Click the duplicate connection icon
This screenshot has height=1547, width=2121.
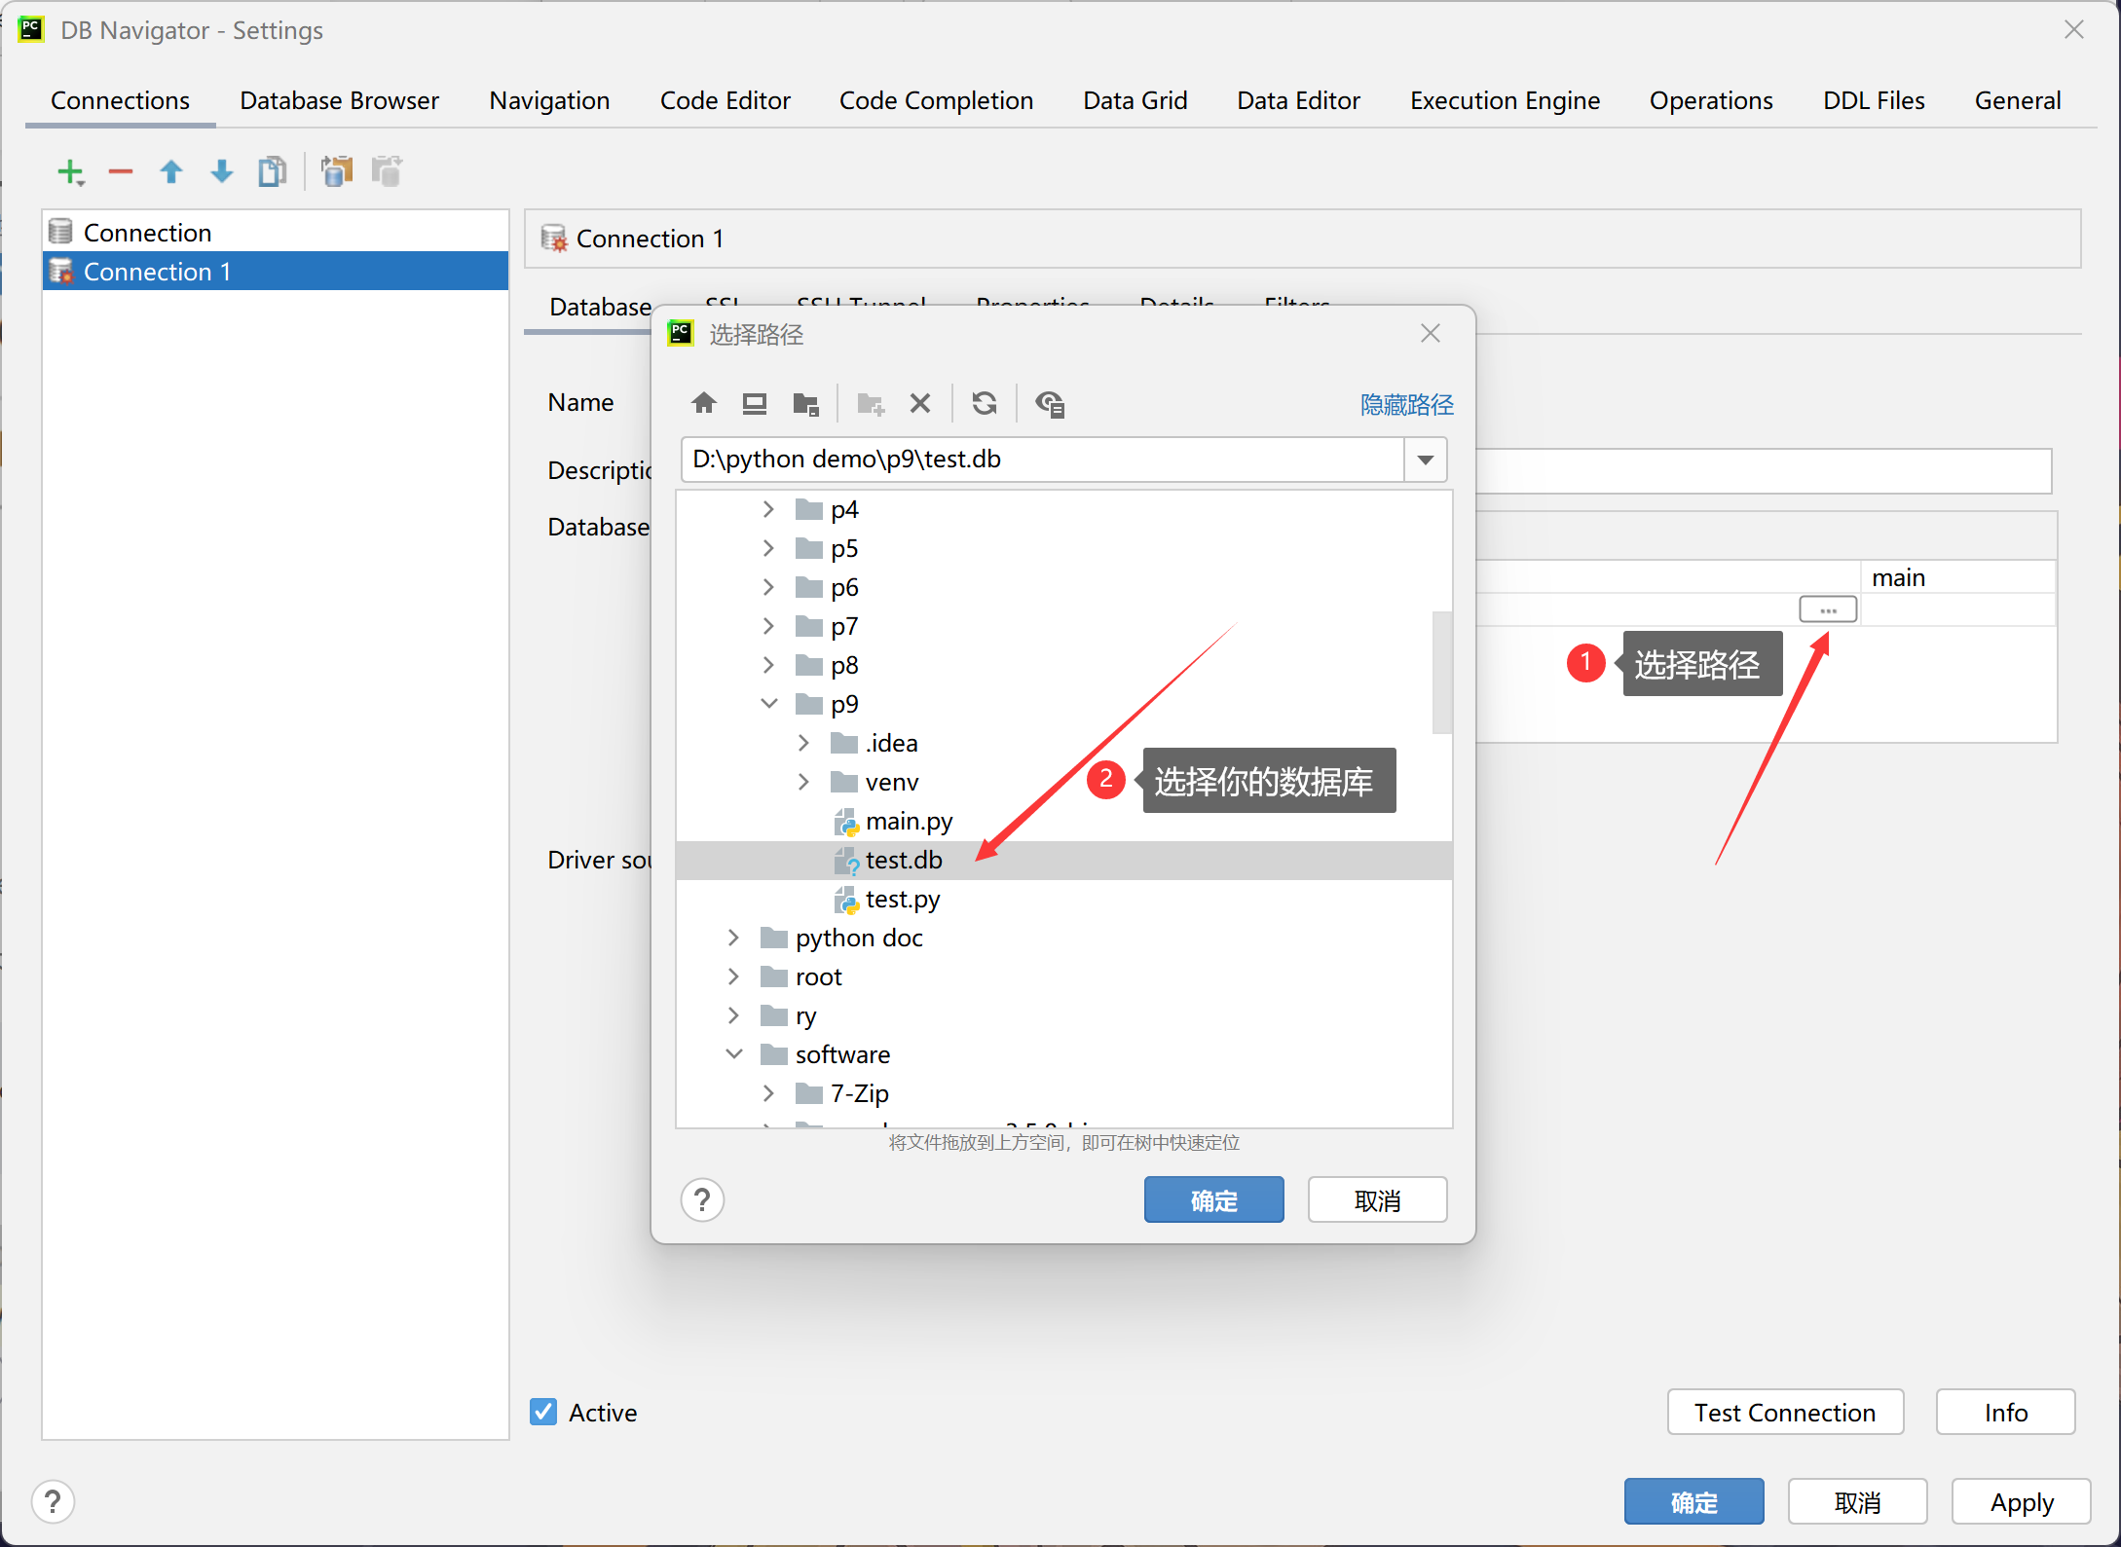[x=272, y=172]
